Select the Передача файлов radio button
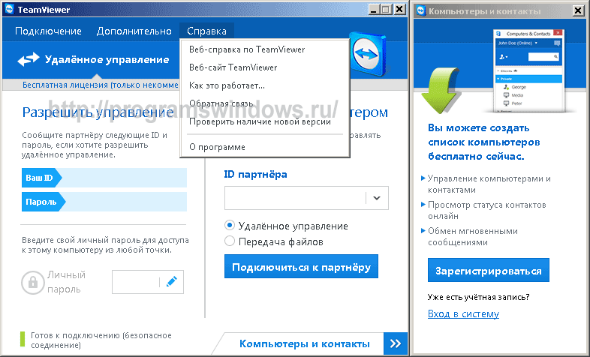Screen dimensions: 590x357 (x=230, y=241)
